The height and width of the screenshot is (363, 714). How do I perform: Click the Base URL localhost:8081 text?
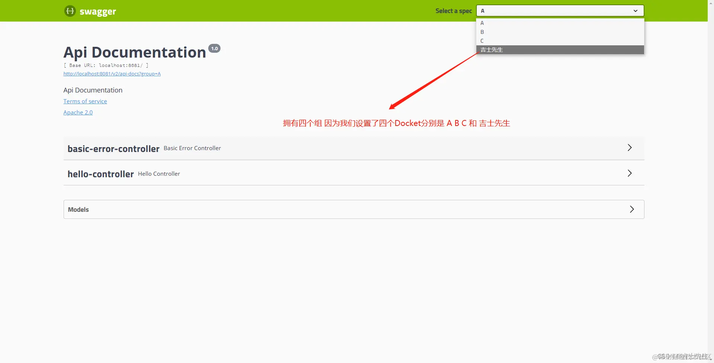click(x=106, y=65)
